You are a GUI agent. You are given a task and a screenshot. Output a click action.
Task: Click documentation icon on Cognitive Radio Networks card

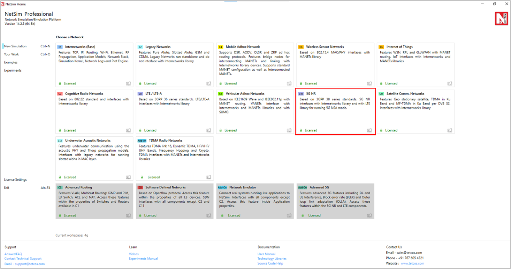coord(128,130)
